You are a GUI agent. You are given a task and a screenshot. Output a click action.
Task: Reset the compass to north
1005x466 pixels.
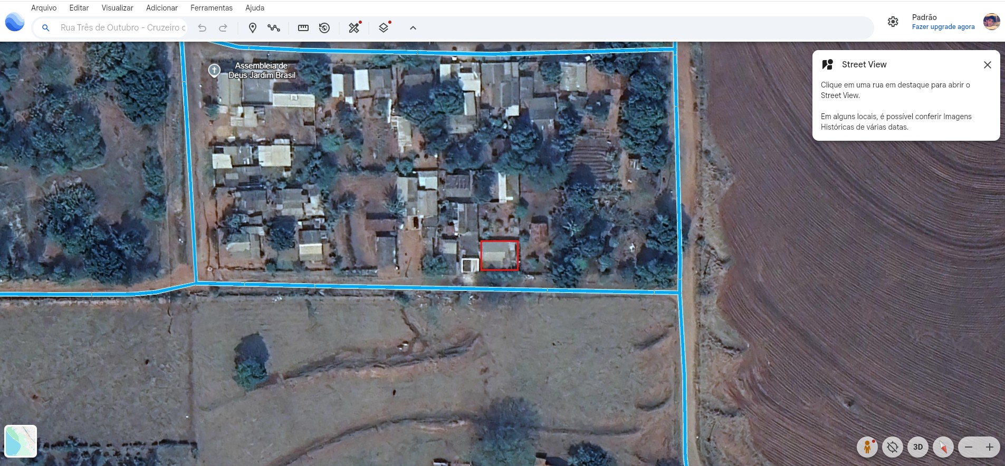pos(943,447)
